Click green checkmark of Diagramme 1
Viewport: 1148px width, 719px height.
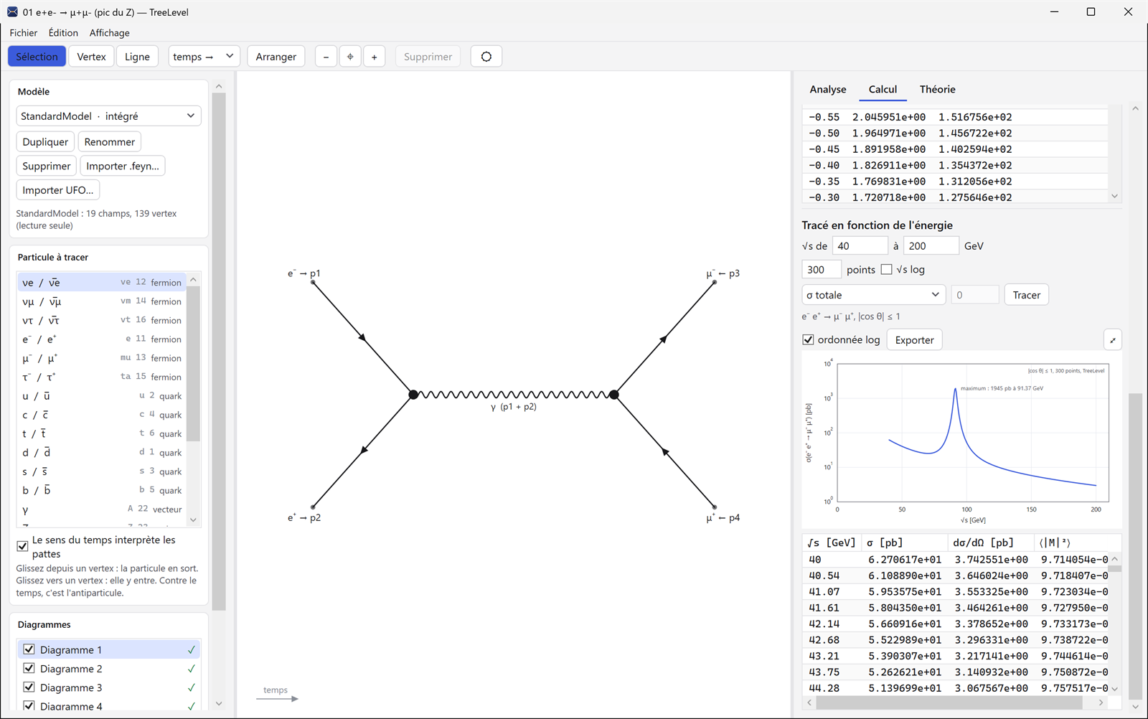[x=191, y=649]
